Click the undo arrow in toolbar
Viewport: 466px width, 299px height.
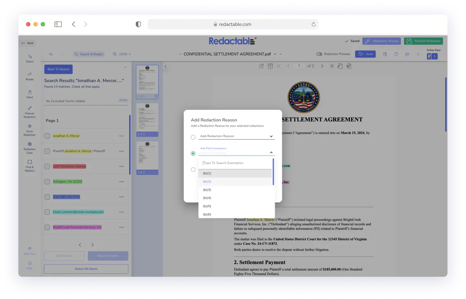pyautogui.click(x=51, y=54)
